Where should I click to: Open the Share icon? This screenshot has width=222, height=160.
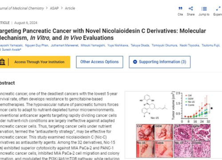tap(190, 8)
